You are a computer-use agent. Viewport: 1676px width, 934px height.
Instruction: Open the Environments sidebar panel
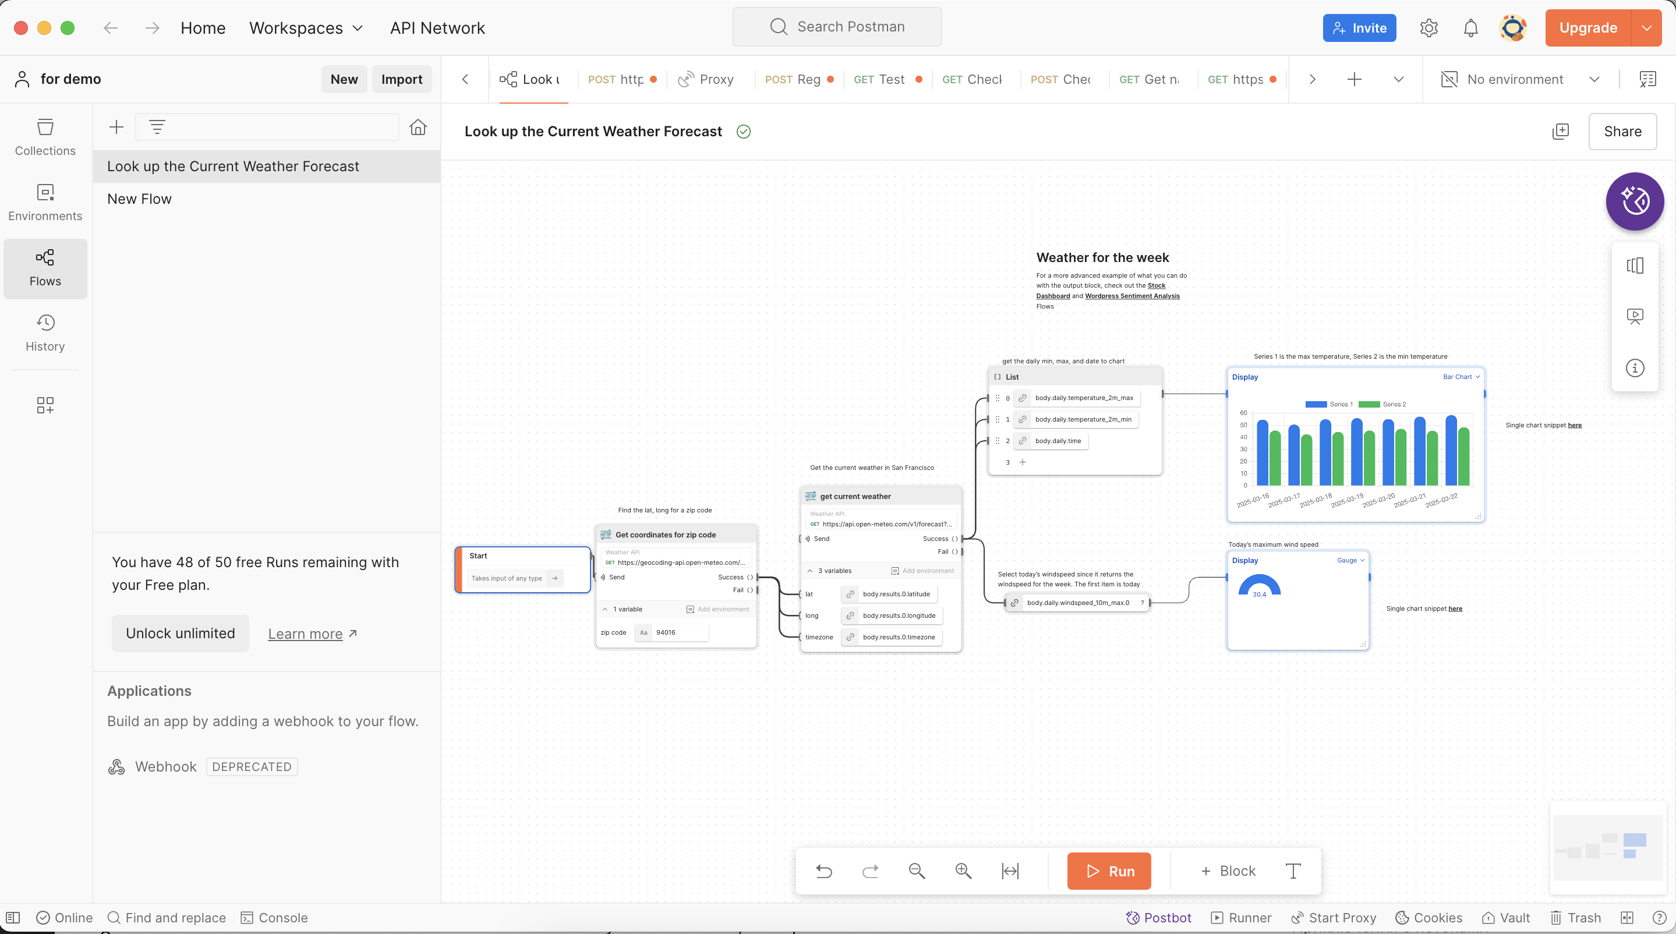45,203
